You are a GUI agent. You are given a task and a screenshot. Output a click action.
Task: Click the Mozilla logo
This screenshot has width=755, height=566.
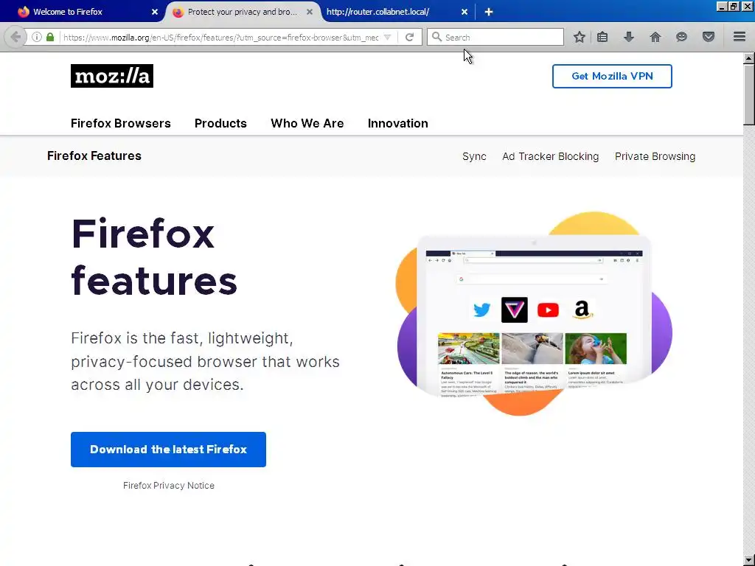(112, 76)
